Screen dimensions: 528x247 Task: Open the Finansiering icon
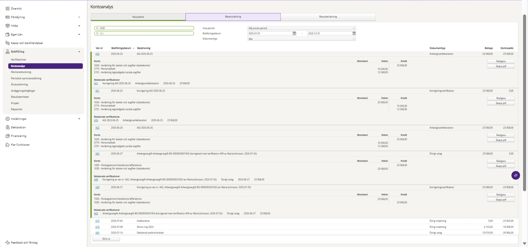pos(7,136)
